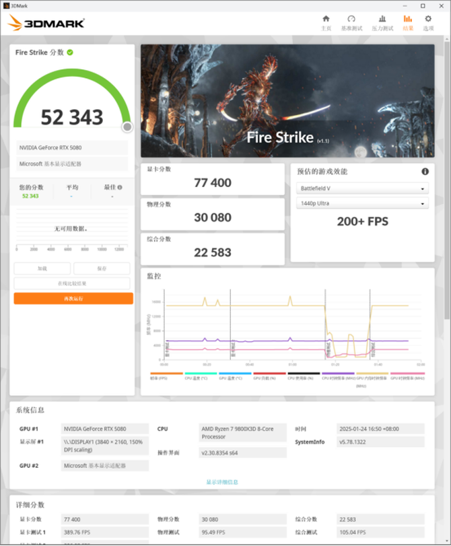Open the 基准测试 benchmarks tab
Image resolution: width=451 pixels, height=546 pixels.
coord(351,23)
